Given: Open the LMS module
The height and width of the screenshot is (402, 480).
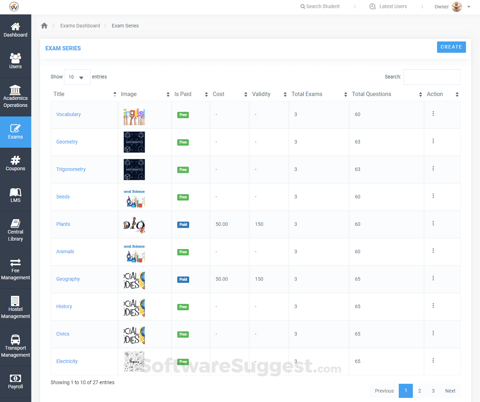Looking at the screenshot, I should [x=15, y=195].
